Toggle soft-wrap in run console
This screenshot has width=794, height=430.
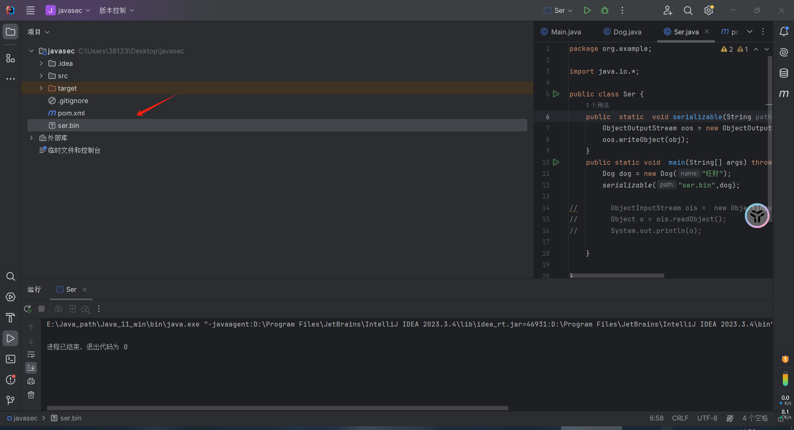coord(31,355)
